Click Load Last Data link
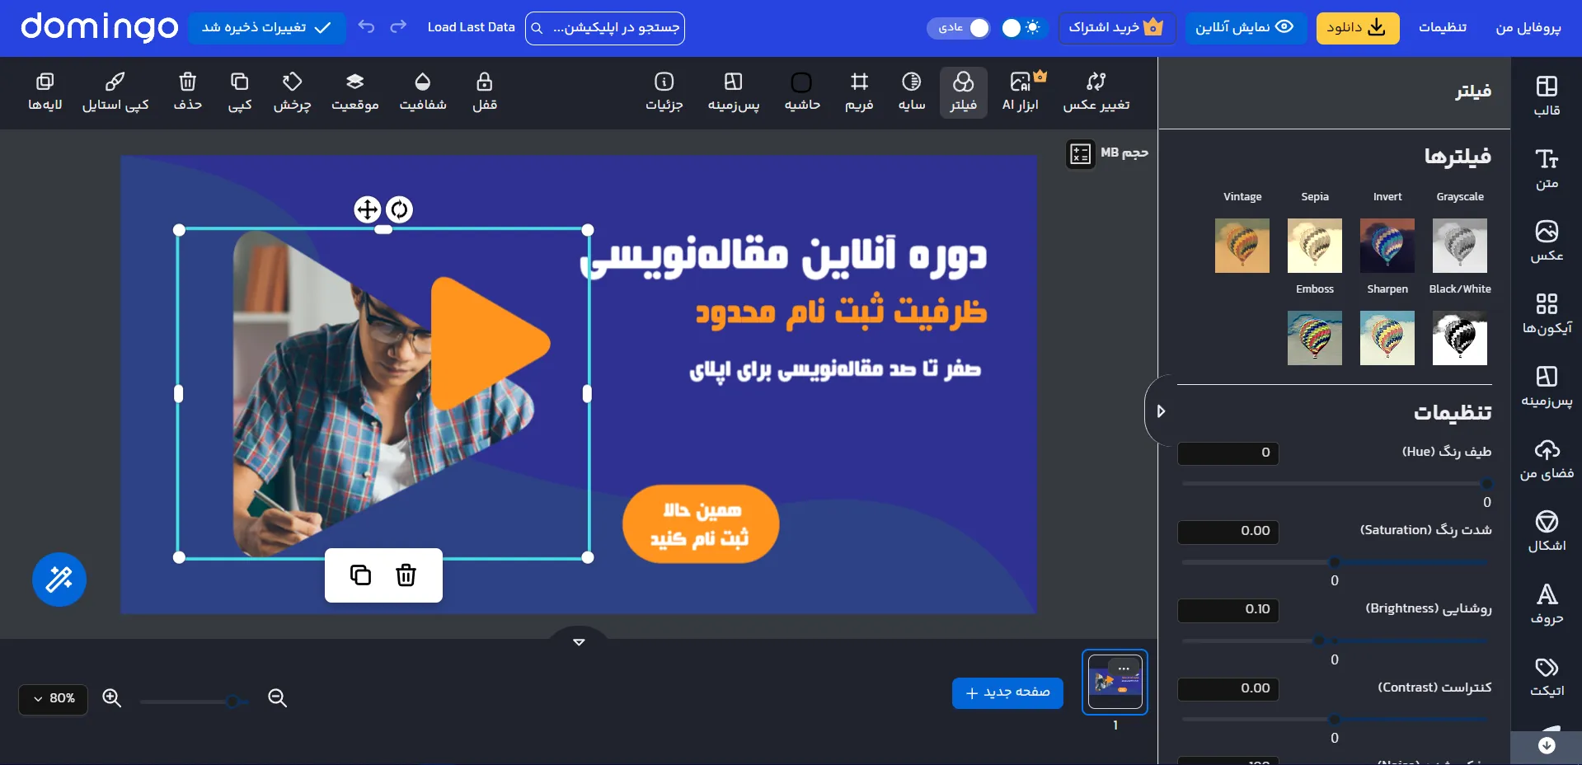 (471, 27)
